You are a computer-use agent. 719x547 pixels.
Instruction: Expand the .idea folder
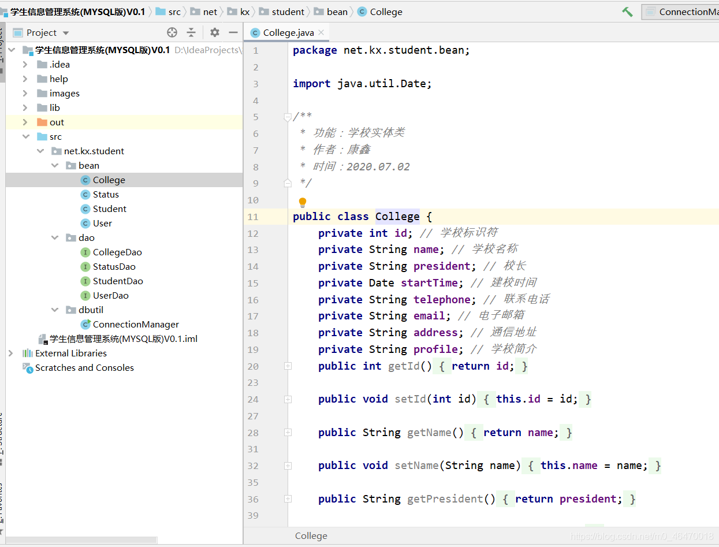[x=25, y=64]
